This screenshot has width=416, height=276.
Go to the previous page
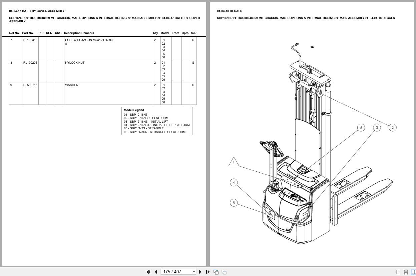click(x=156, y=272)
